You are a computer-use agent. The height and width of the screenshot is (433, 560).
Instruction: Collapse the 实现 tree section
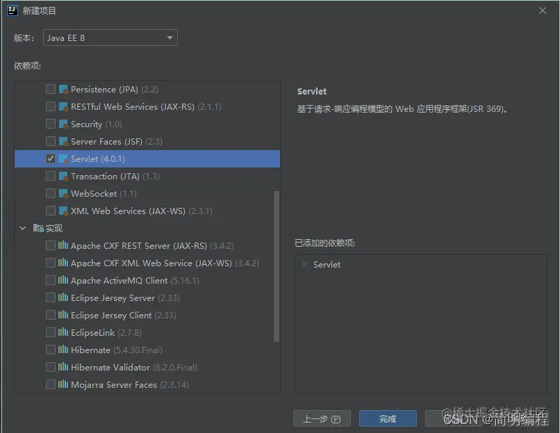22,228
